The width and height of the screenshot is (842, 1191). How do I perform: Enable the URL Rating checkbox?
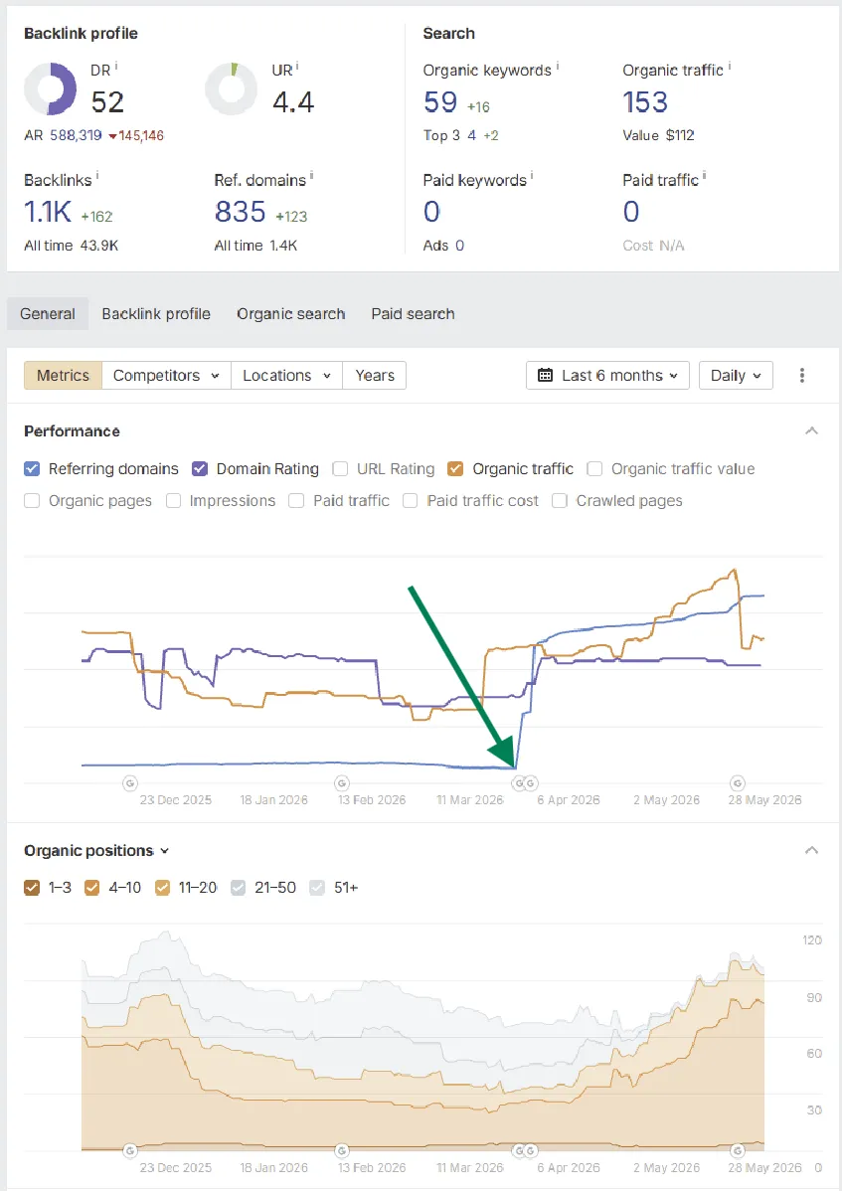click(340, 468)
